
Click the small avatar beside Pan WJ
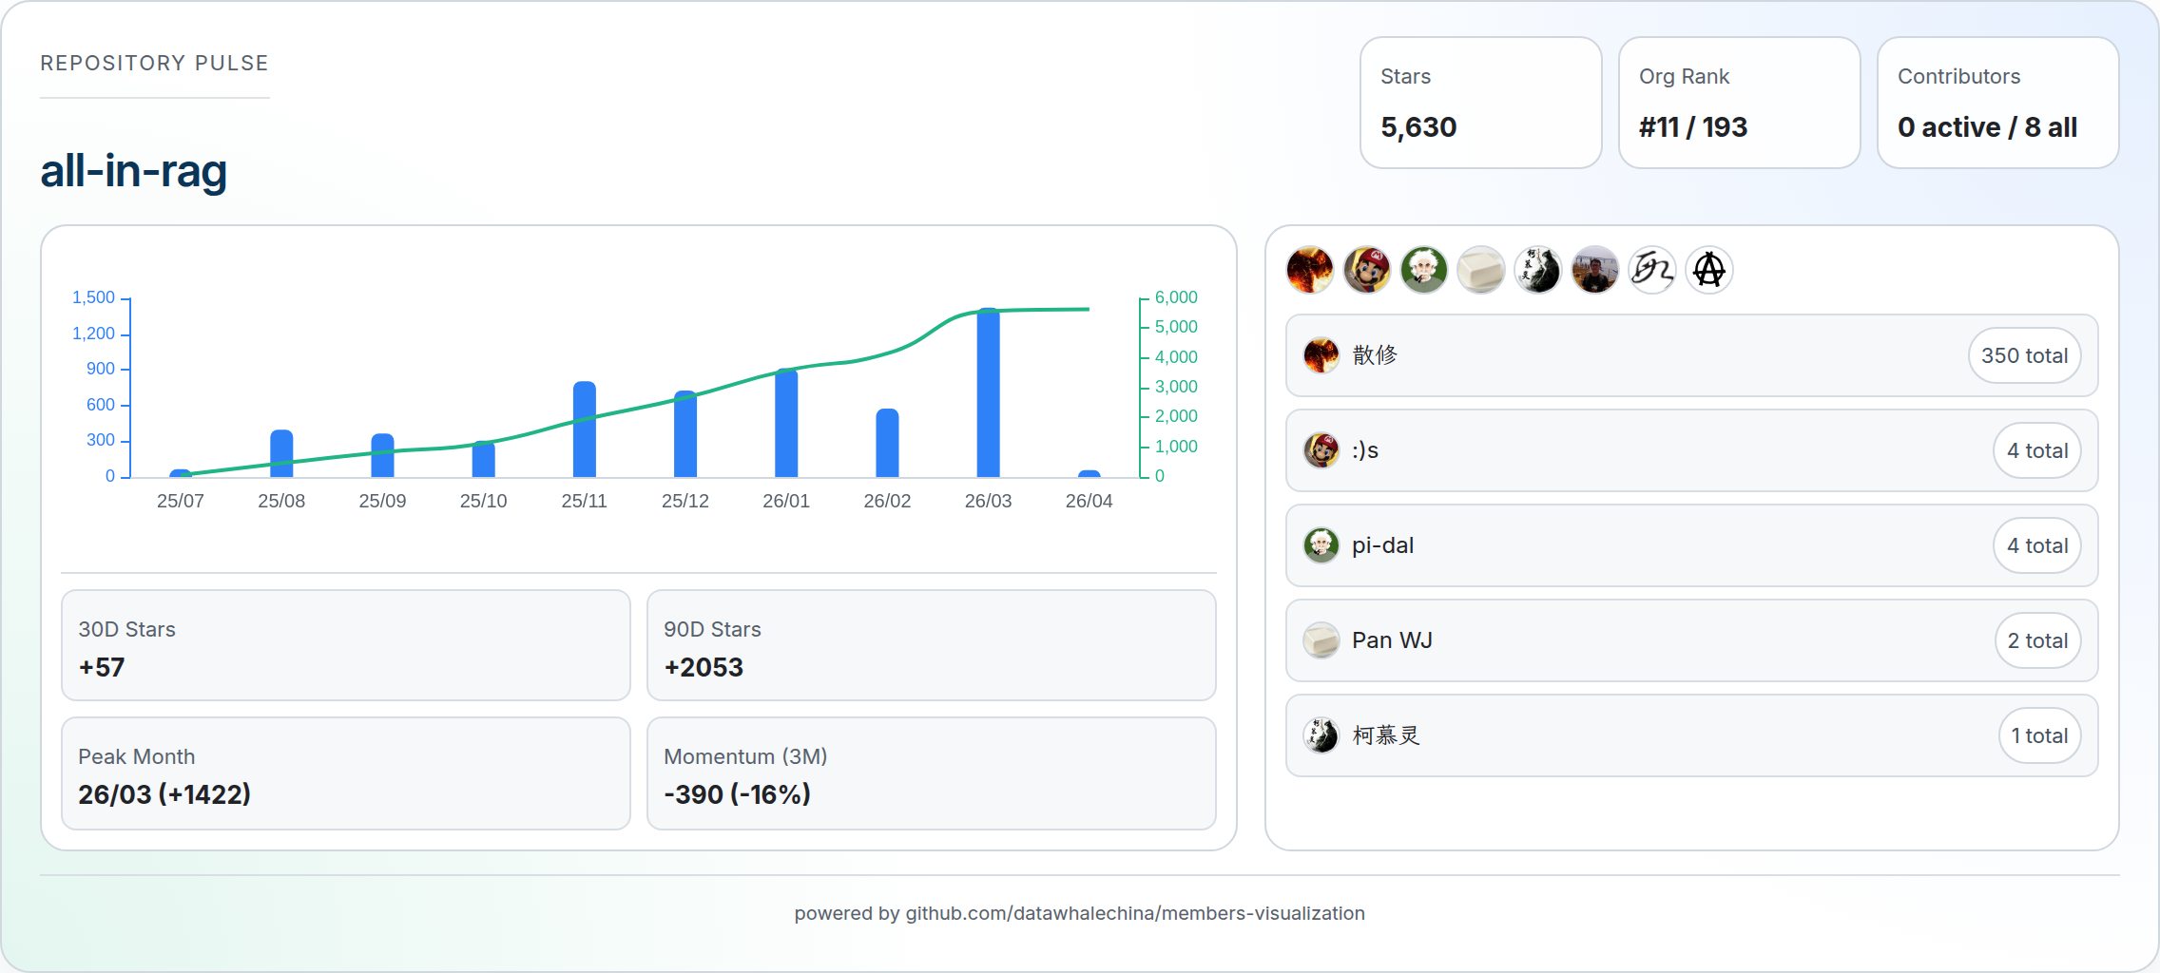pos(1321,640)
